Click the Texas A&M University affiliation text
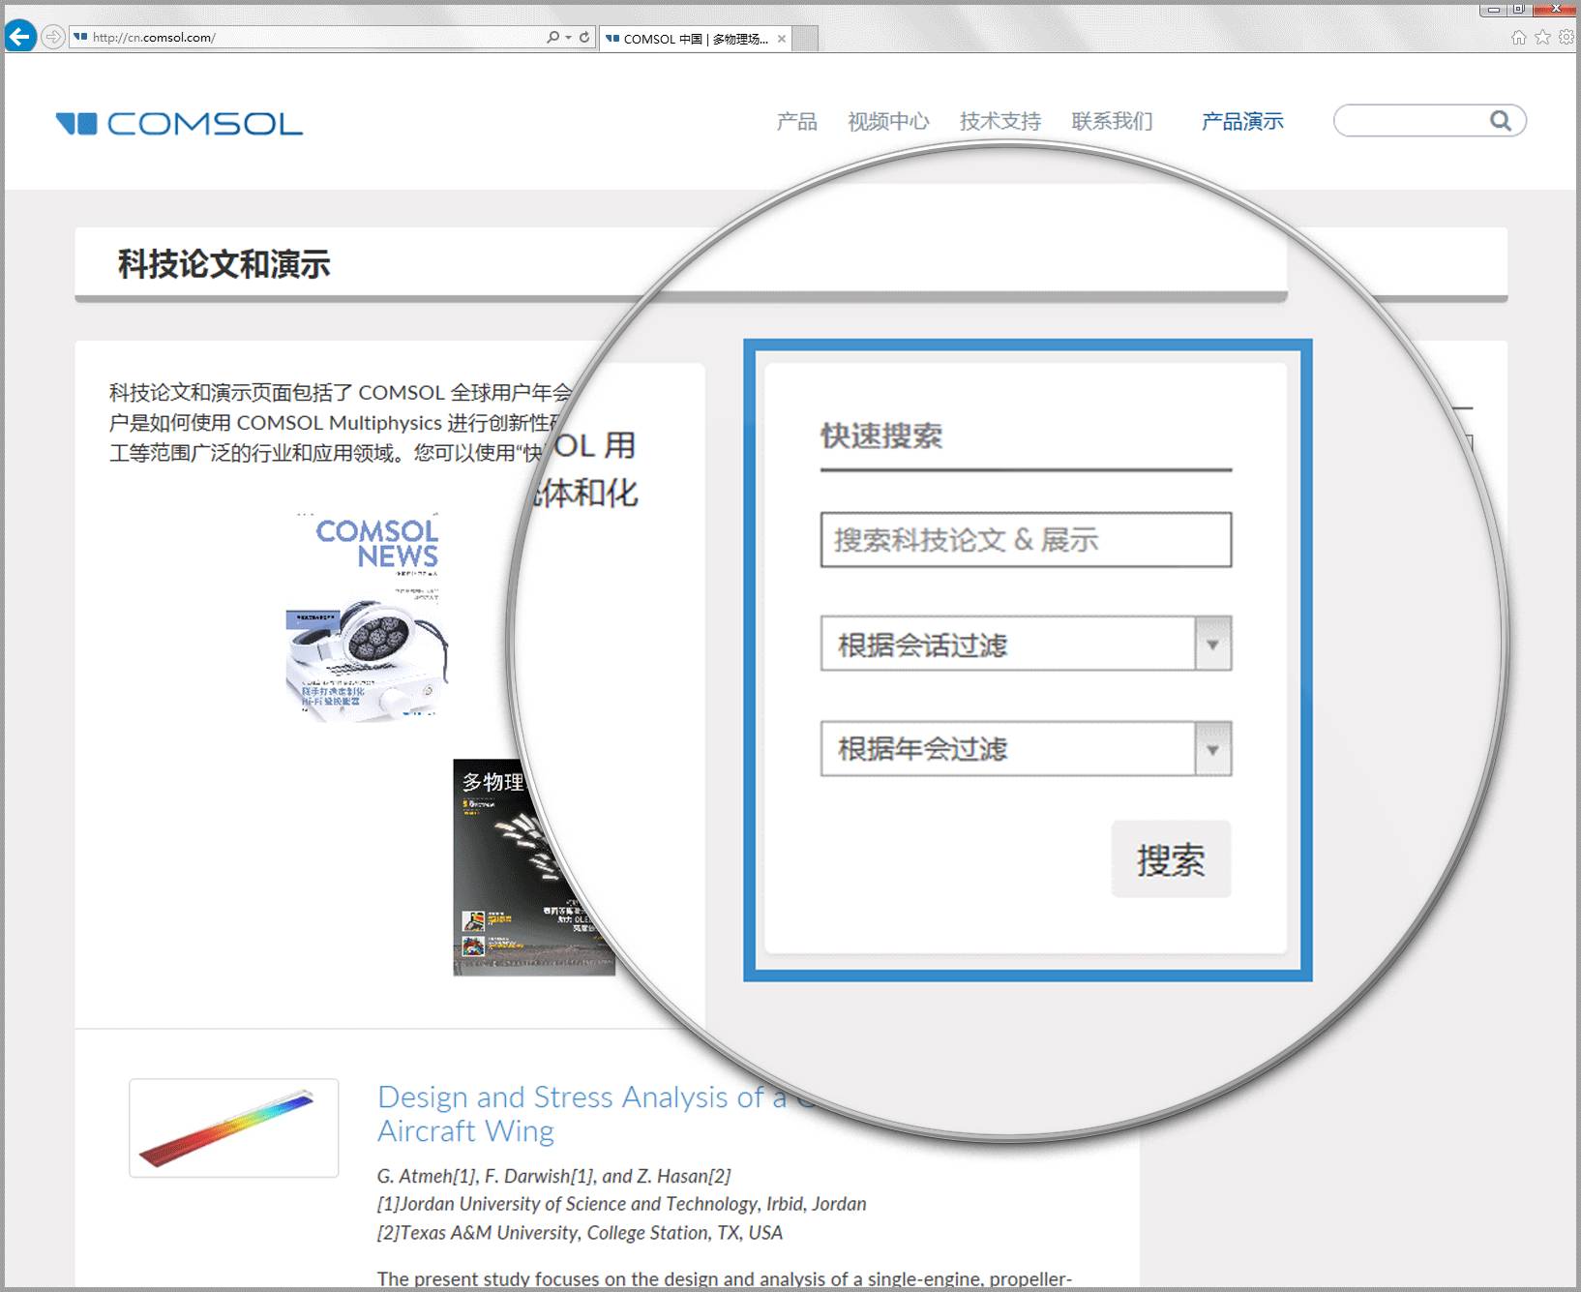 580,1233
